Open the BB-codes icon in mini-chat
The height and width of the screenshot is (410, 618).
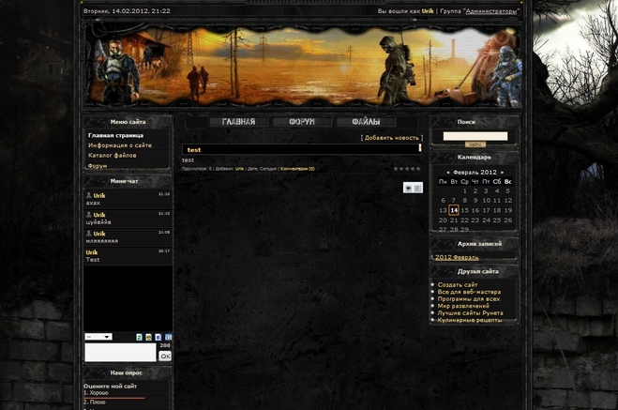tap(158, 337)
